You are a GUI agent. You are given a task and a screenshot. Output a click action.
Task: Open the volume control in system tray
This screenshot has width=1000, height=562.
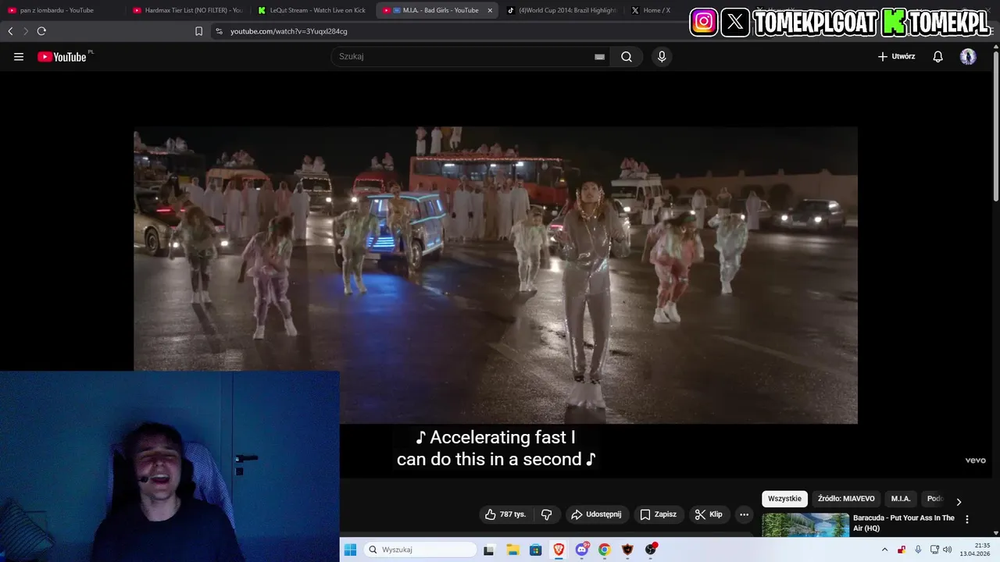[x=948, y=550]
